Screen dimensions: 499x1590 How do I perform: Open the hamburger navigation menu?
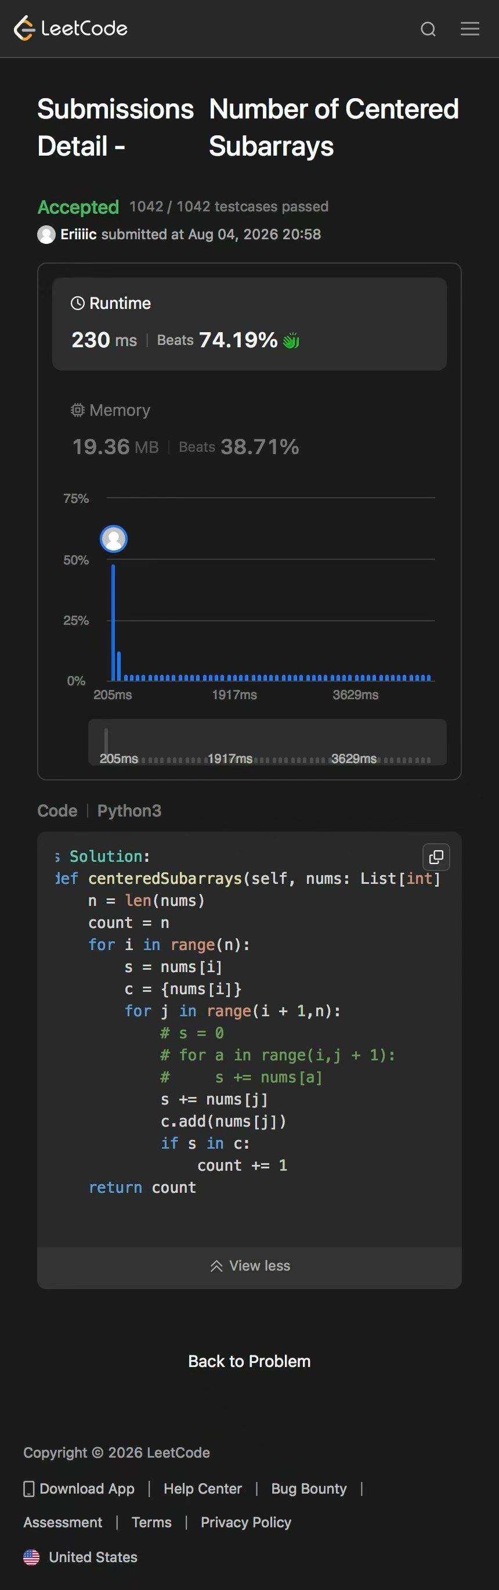click(x=470, y=28)
